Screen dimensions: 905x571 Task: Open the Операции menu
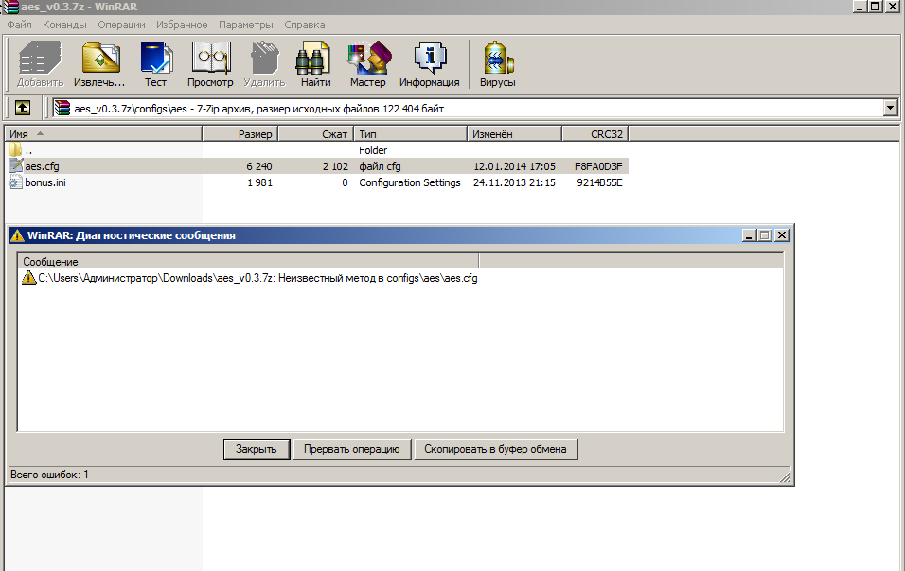coord(121,25)
